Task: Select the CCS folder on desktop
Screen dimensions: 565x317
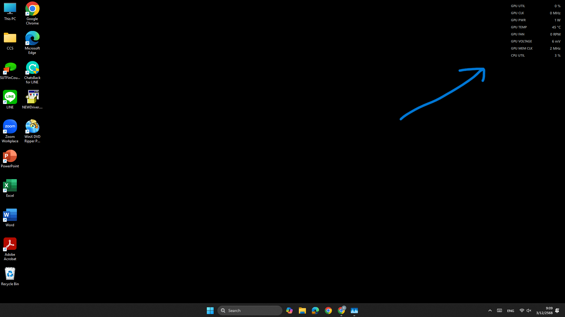Action: (x=10, y=41)
